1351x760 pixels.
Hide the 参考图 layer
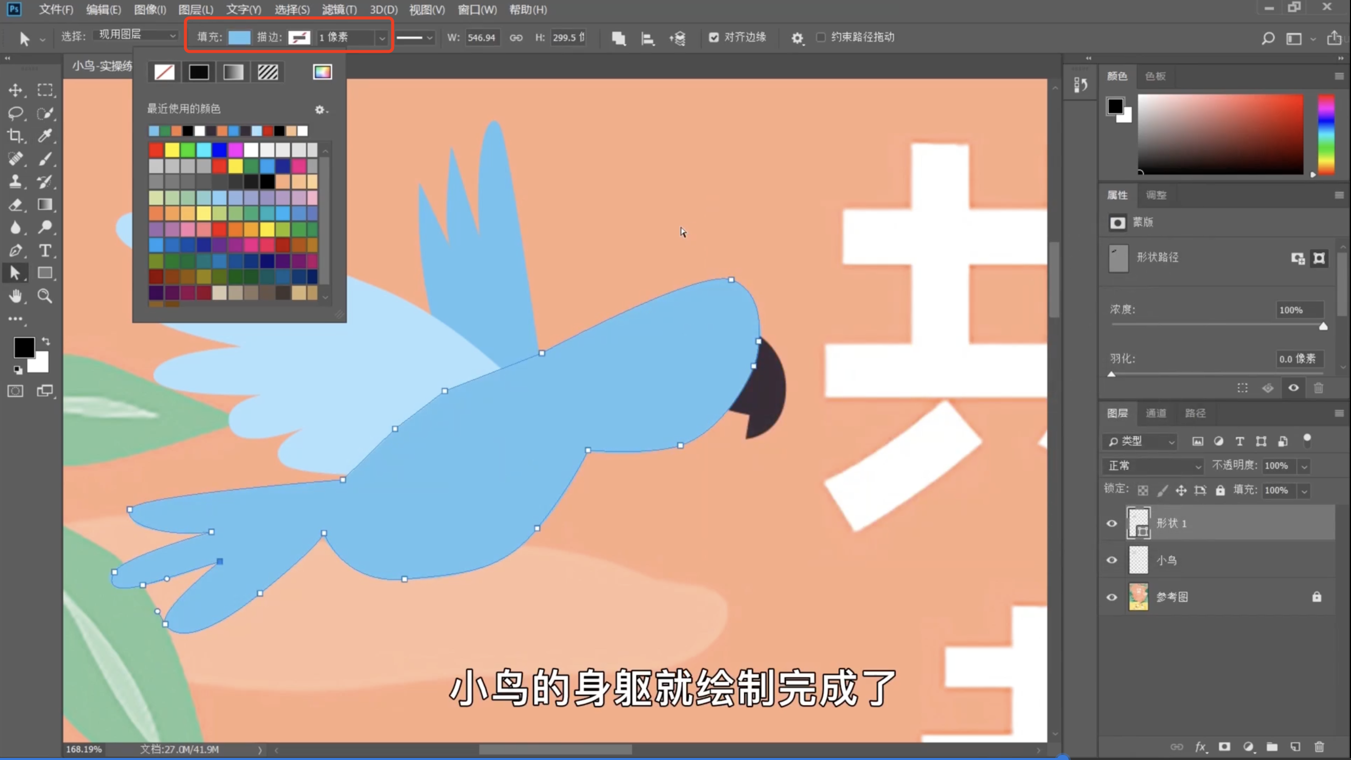point(1111,597)
